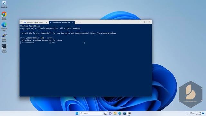Open the dark console window desktop shortcut
This screenshot has width=206, height=116.
tap(4, 48)
